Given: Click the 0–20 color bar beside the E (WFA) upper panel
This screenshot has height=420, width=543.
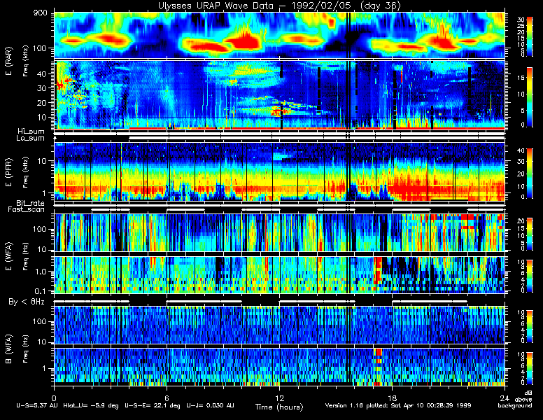Looking at the screenshot, I should click(530, 234).
